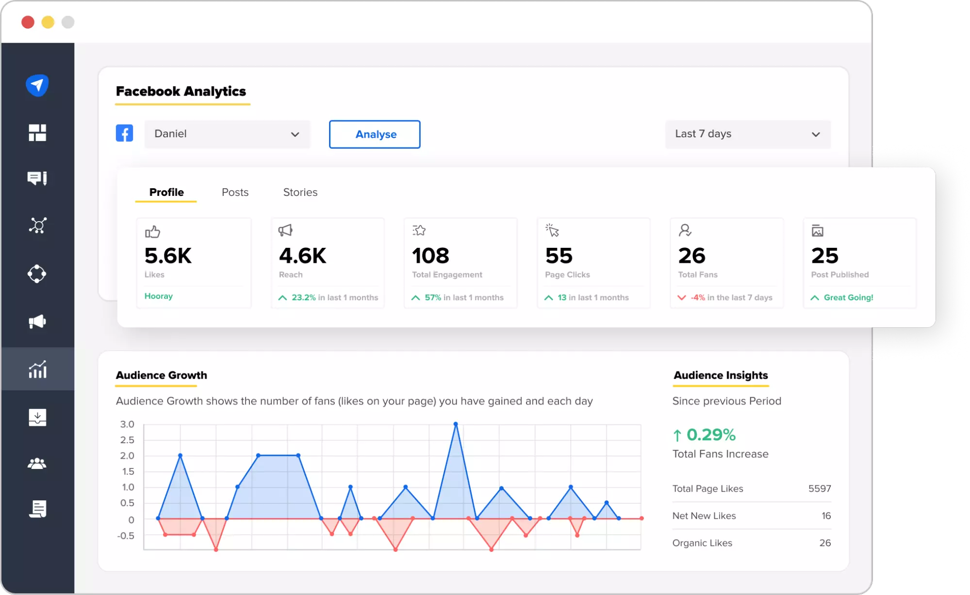The image size is (970, 595).
Task: Open the dashboard grid icon in sidebar
Action: click(x=37, y=132)
